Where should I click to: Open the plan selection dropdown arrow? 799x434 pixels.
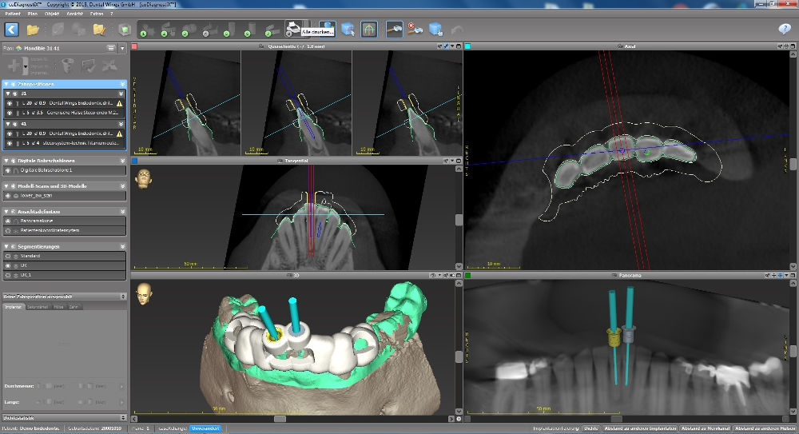121,48
